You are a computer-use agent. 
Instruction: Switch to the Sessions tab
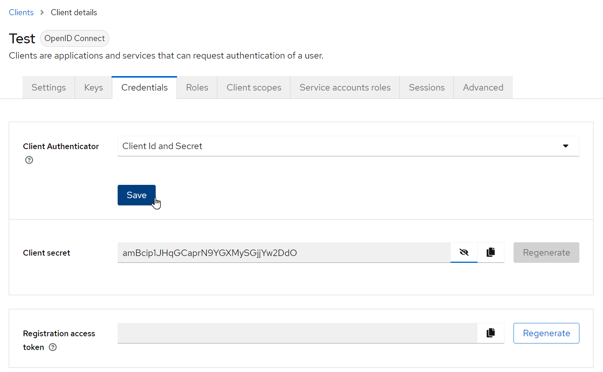(427, 87)
